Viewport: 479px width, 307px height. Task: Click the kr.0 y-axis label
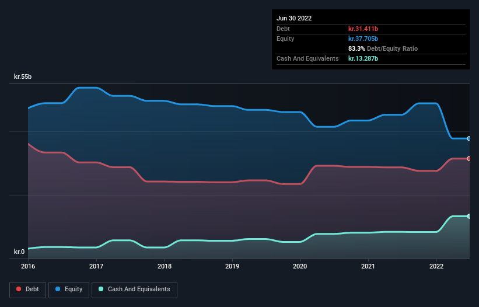[x=19, y=252]
